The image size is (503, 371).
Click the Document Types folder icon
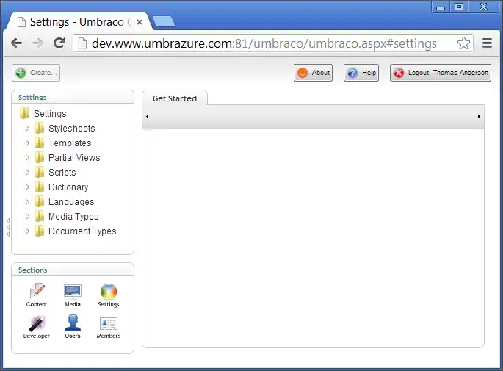[39, 231]
